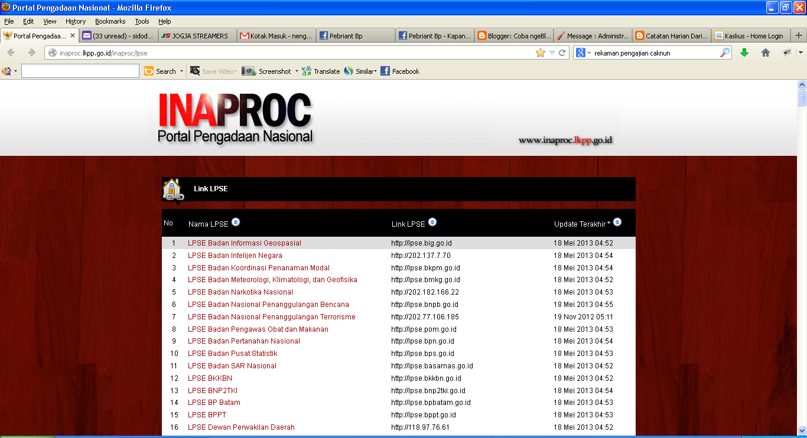
Task: Open the Similar toolbar dropdown
Action: click(377, 71)
